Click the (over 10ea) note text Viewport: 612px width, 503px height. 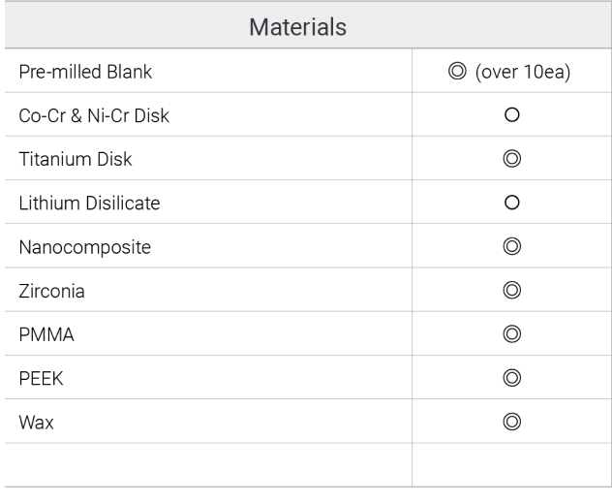(x=523, y=72)
